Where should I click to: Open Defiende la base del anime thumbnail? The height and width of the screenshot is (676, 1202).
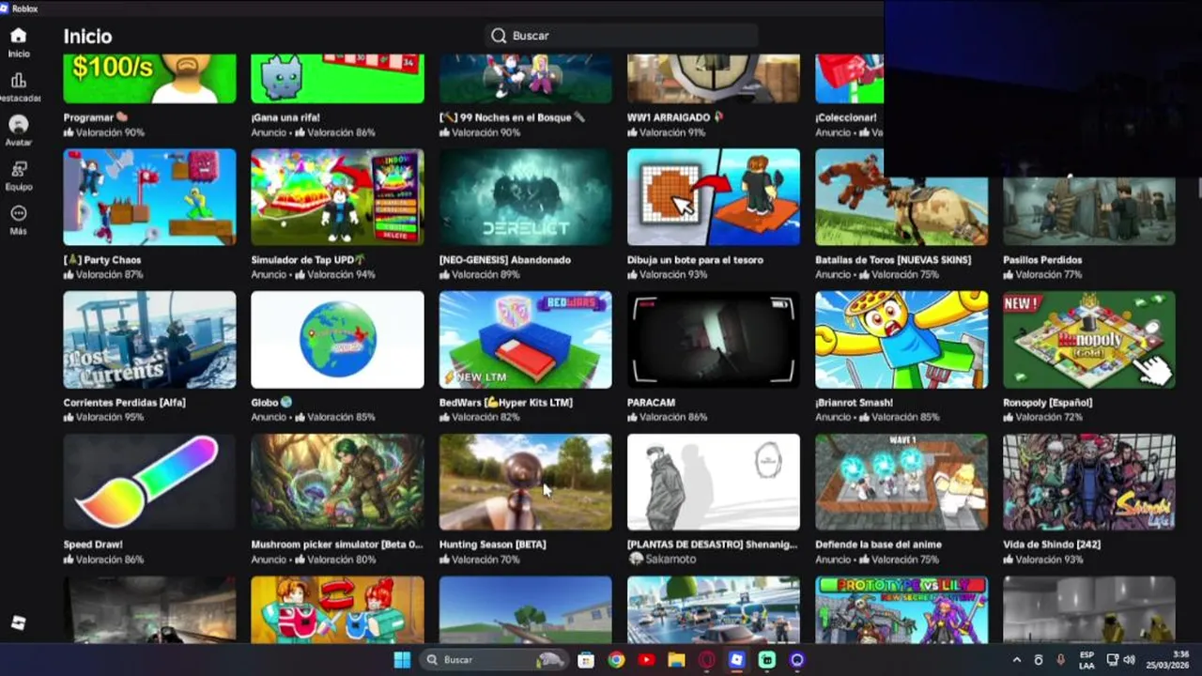(x=901, y=482)
